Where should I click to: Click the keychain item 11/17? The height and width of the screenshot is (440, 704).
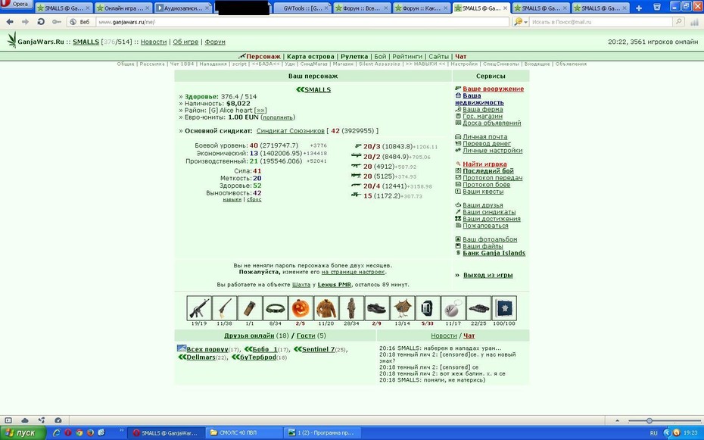[453, 308]
